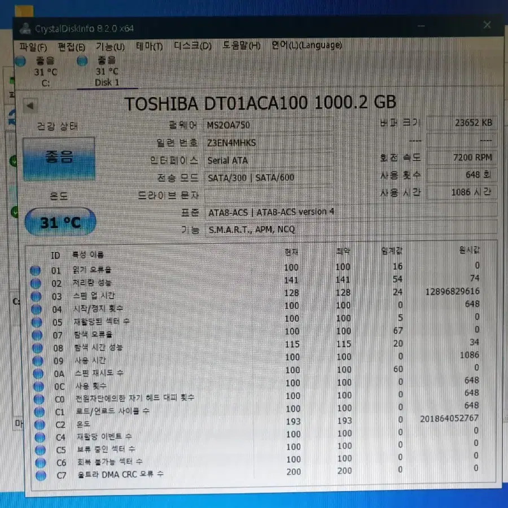The height and width of the screenshot is (508, 508).
Task: Click the 현재 column header
Action: coord(291,252)
